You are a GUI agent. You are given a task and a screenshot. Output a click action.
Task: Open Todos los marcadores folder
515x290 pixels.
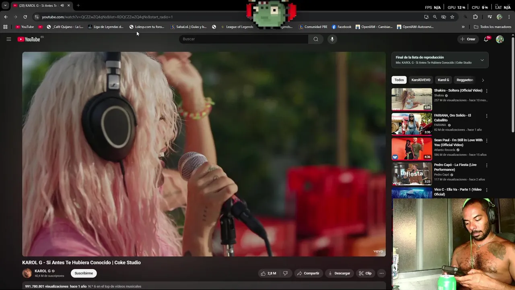[492, 27]
